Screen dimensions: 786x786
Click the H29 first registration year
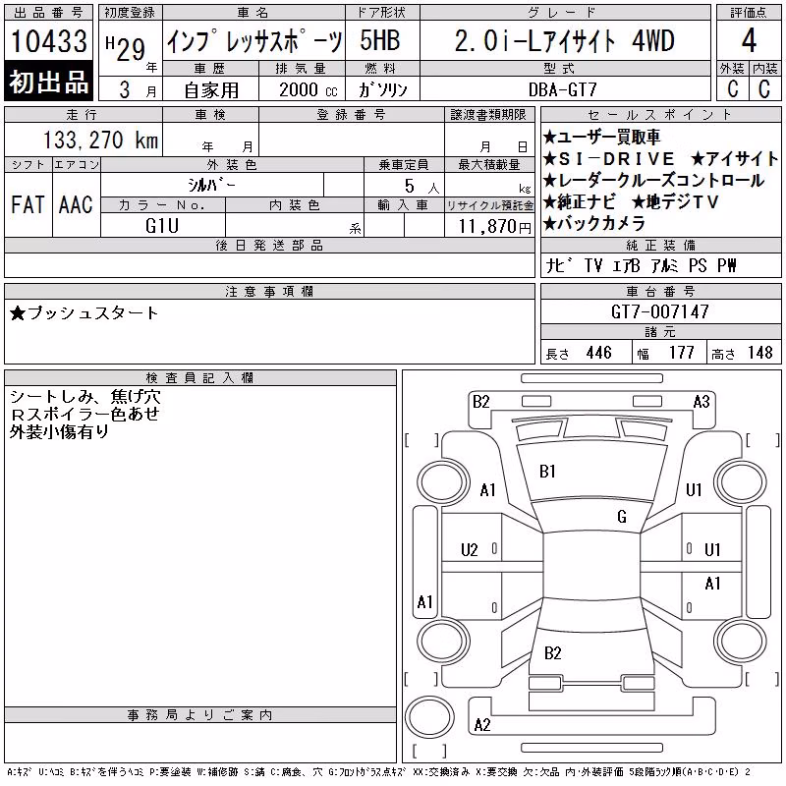126,49
